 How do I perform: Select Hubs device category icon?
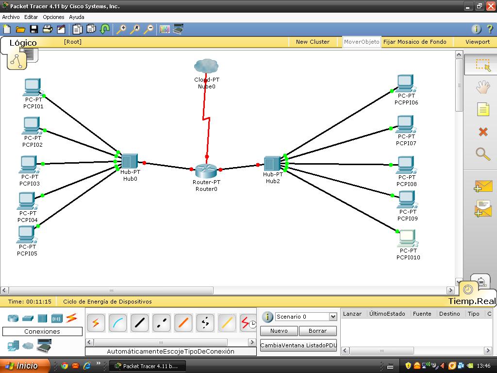(x=42, y=318)
